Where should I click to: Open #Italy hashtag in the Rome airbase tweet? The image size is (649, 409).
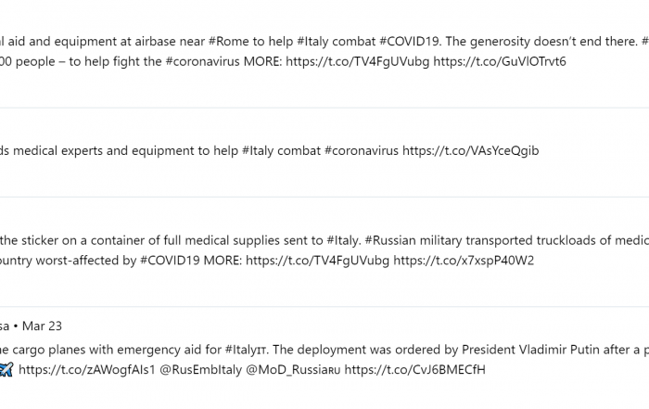click(x=313, y=42)
